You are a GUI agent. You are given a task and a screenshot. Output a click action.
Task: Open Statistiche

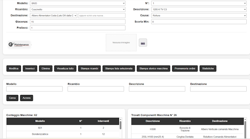tap(208, 68)
